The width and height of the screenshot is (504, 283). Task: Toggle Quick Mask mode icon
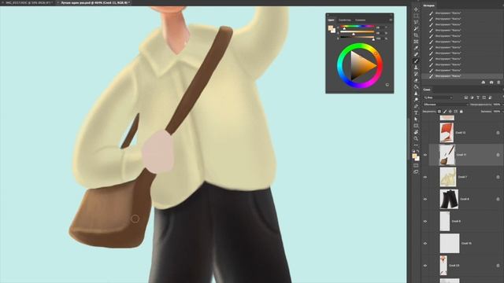416,165
